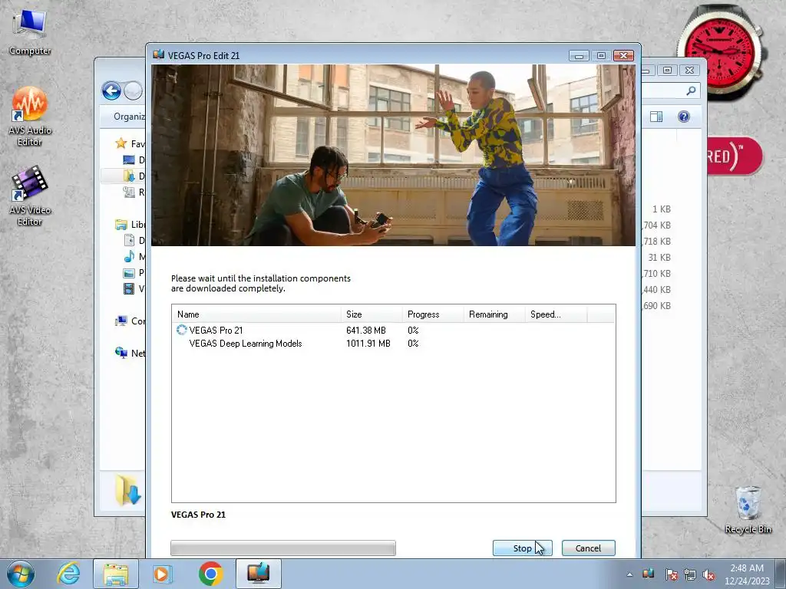Click the 1011.91 MB size value
Image resolution: width=786 pixels, height=589 pixels.
pos(368,343)
